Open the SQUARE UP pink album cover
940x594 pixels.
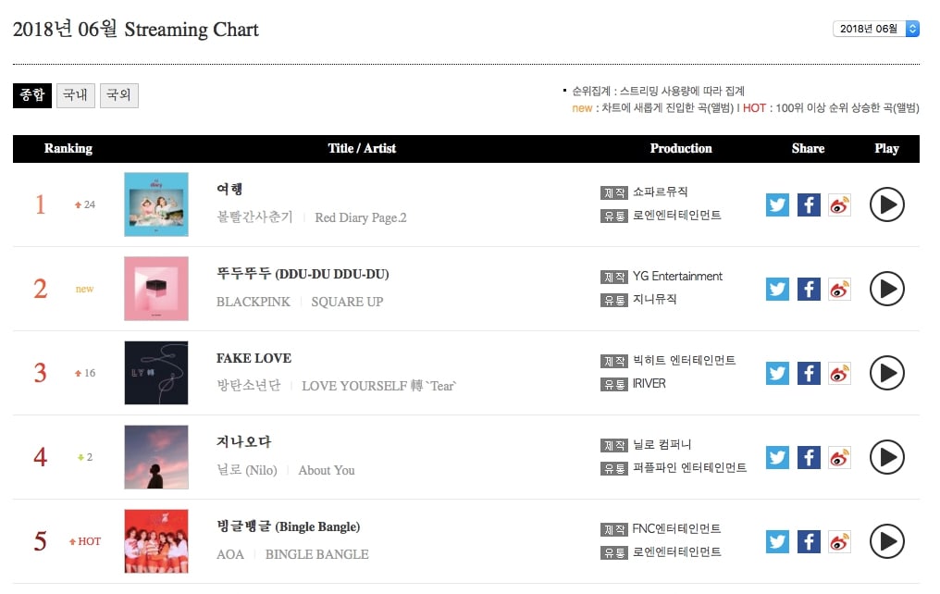[156, 289]
